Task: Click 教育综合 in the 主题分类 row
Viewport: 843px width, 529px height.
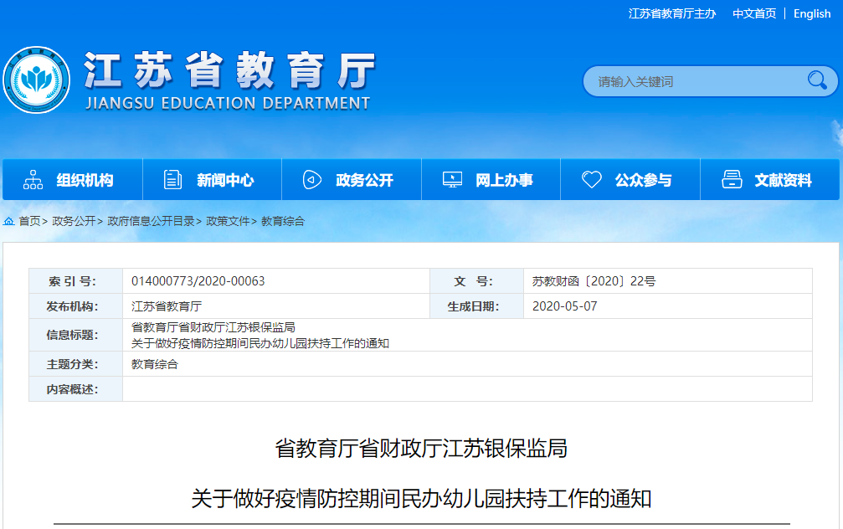Action: pos(154,364)
